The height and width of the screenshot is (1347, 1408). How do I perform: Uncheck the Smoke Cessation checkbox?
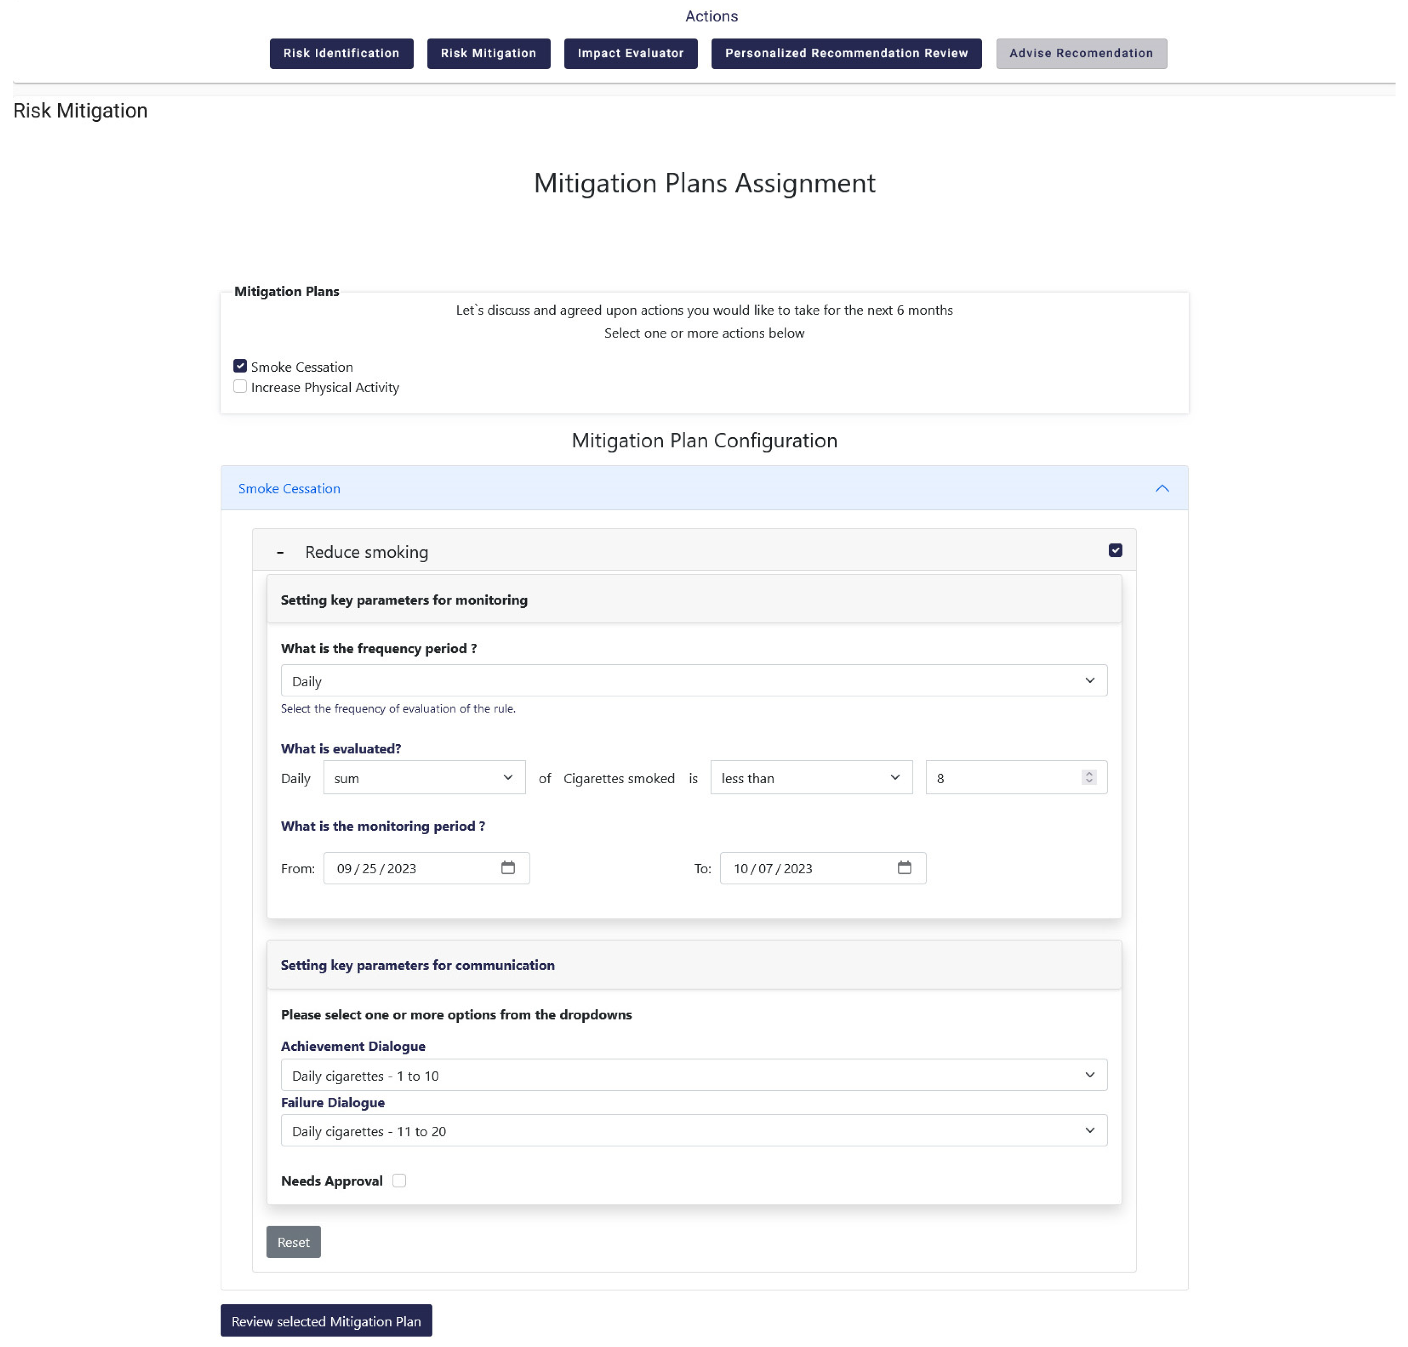point(240,366)
